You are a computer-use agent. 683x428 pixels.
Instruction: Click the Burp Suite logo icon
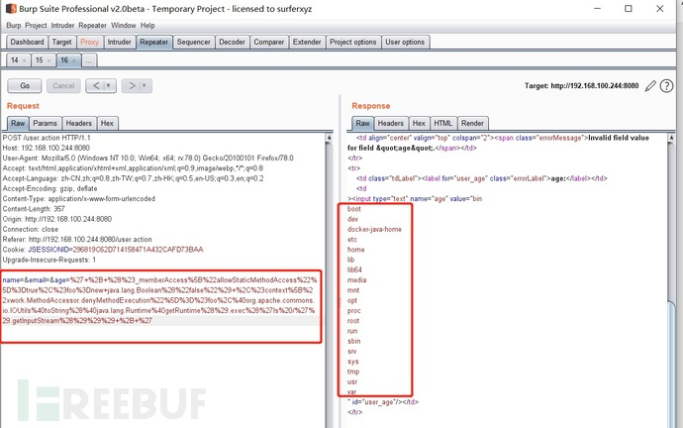coord(11,8)
